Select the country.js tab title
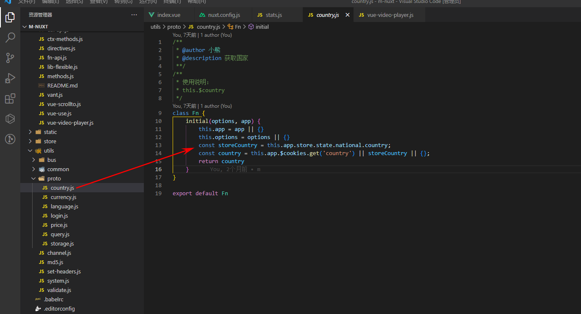Image resolution: width=581 pixels, height=314 pixels. (328, 15)
